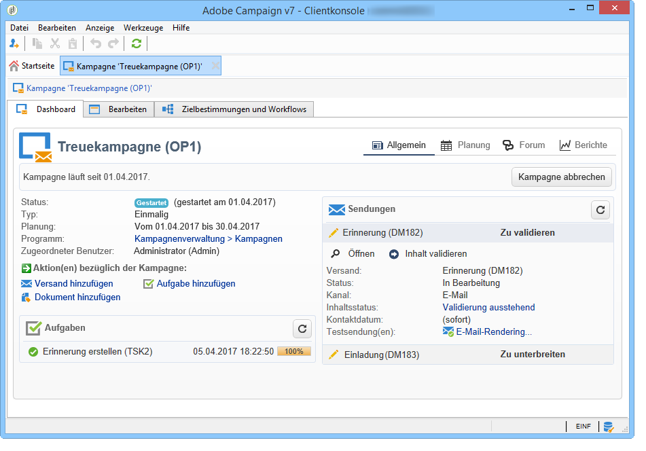Click Öffnen in the Erinnerung delivery
The image size is (646, 451).
point(361,254)
